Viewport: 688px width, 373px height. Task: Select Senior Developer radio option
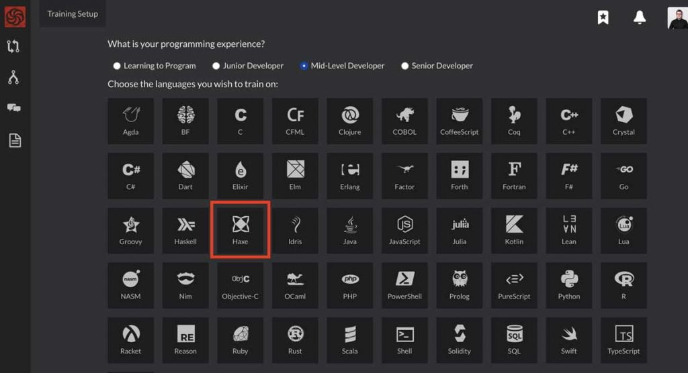[404, 66]
